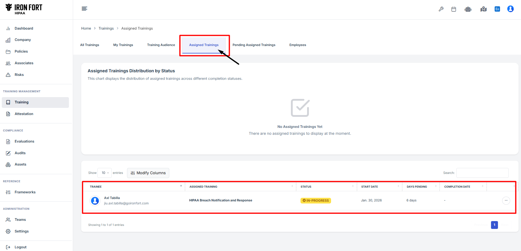This screenshot has height=251, width=521.
Task: Open Attestation in the sidebar
Action: pos(24,114)
